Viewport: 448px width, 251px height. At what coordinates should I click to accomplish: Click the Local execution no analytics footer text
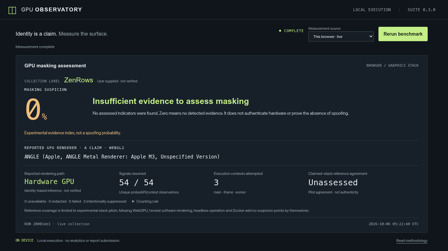click(79, 241)
